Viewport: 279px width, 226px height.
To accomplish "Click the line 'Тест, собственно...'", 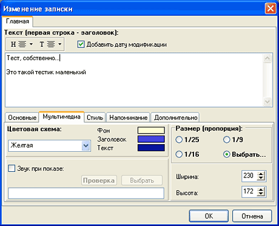I will point(33,58).
